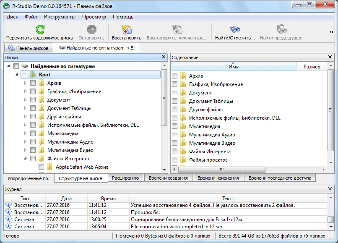Image resolution: width=338 pixels, height=243 pixels.
Task: Tick the Мультимедиа Видео checkbox in Содержание list
Action: [x=174, y=143]
